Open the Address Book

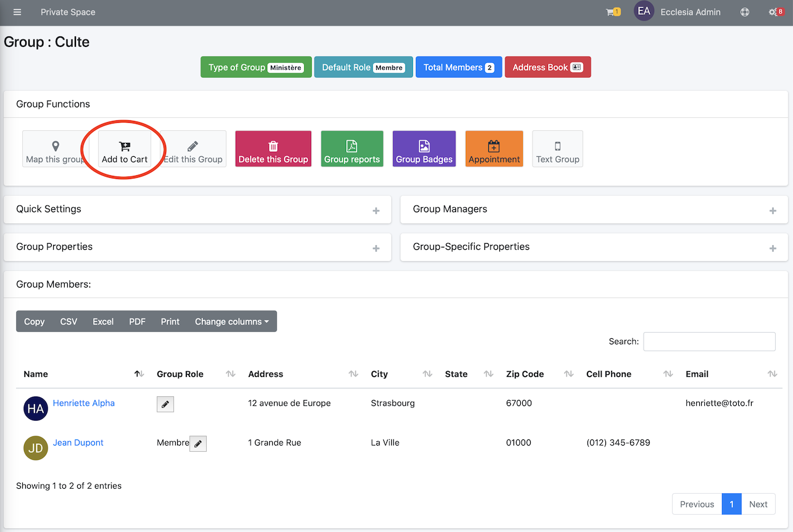tap(548, 67)
